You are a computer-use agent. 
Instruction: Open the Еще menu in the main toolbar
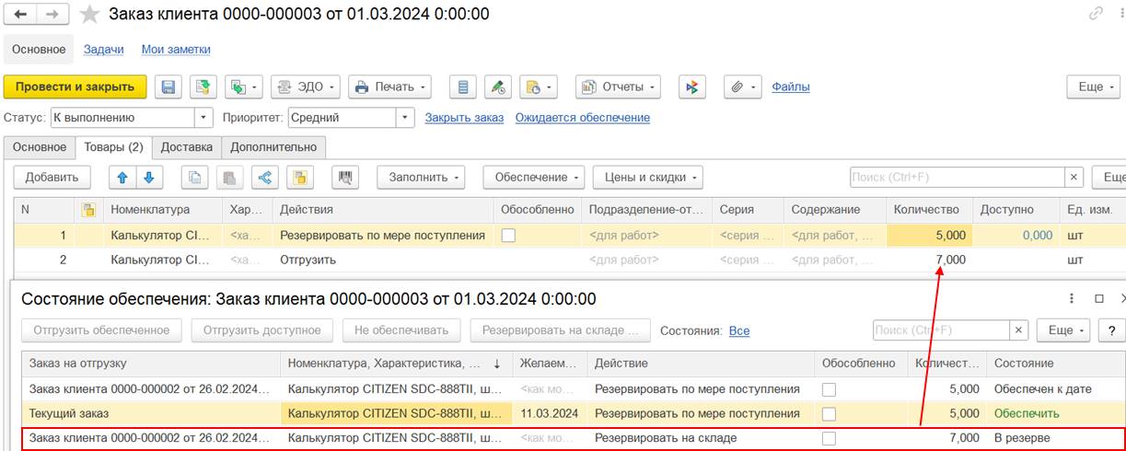(x=1093, y=87)
